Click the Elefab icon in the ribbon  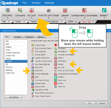coord(104,10)
